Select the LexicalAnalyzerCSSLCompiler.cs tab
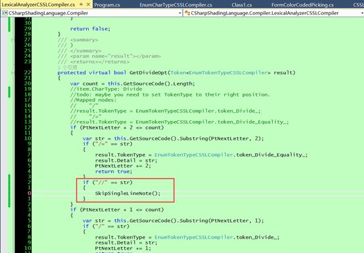Viewport: 364px width, 253px height. pyautogui.click(x=38, y=5)
